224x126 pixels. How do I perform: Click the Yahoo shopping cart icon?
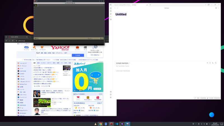pos(41,48)
